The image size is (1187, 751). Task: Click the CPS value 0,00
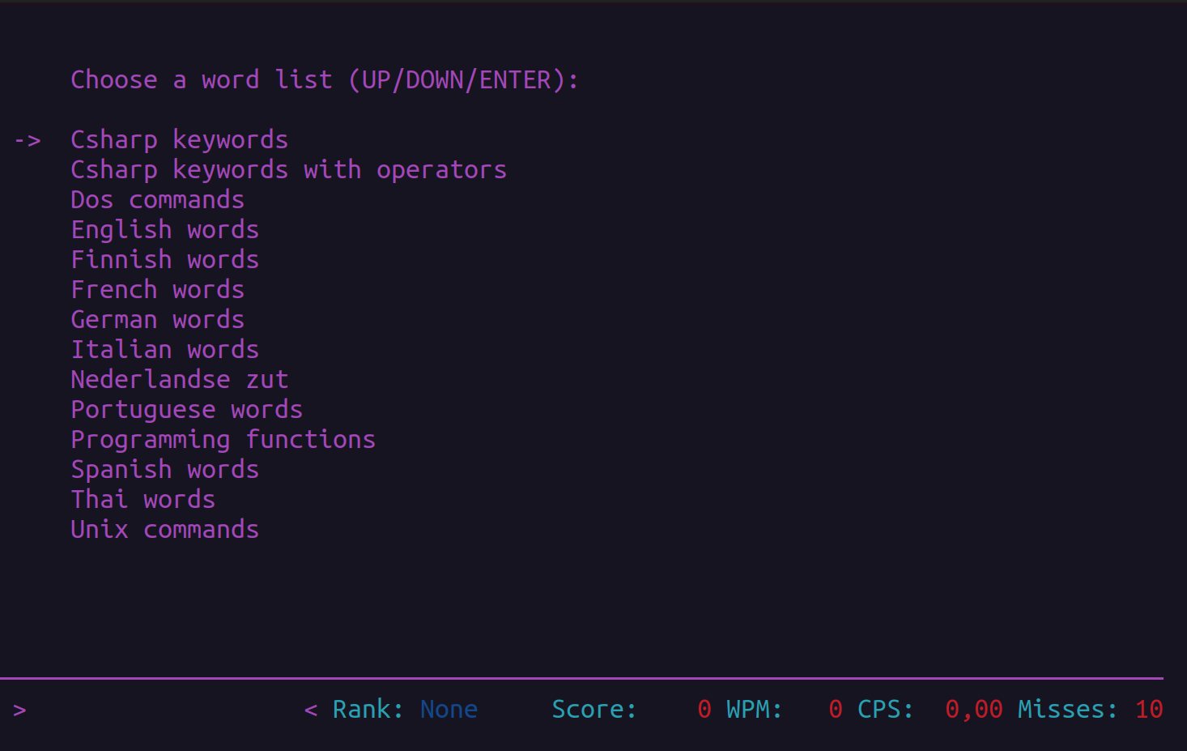tap(974, 710)
